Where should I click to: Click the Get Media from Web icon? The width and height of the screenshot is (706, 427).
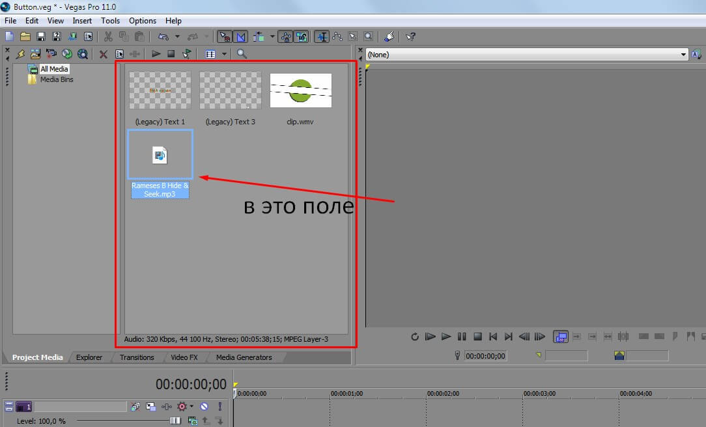coord(83,54)
